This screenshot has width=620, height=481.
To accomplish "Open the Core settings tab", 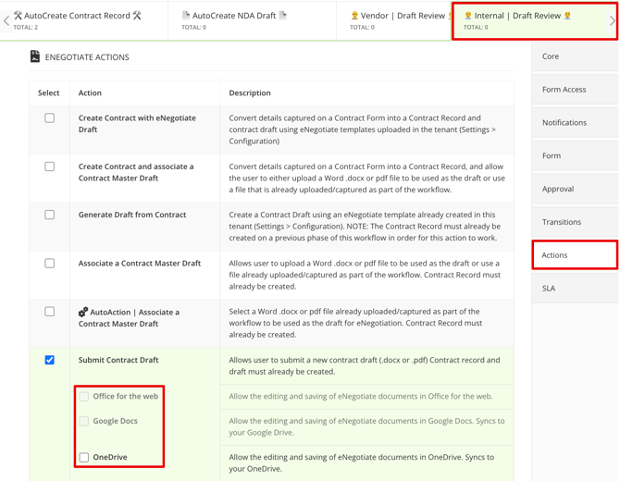I will click(x=575, y=56).
